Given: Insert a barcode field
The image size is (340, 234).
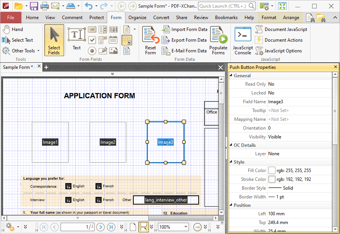Looking at the screenshot, I should click(x=113, y=29).
